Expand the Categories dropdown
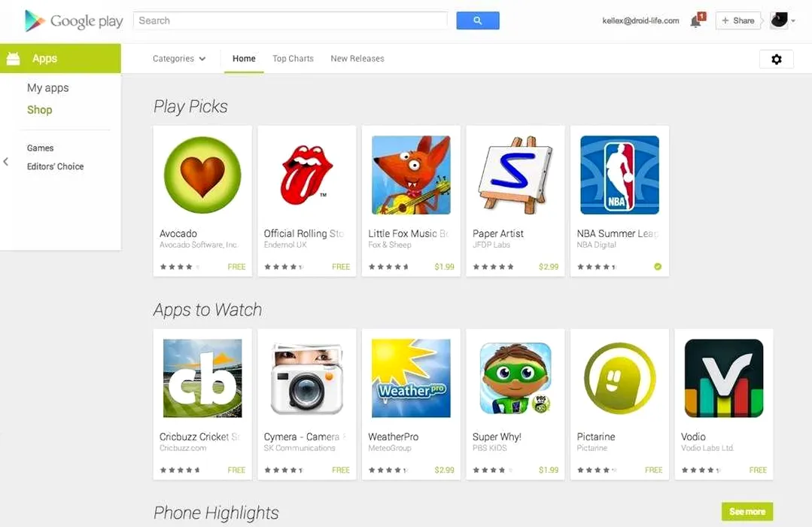This screenshot has height=527, width=812. pyautogui.click(x=179, y=59)
